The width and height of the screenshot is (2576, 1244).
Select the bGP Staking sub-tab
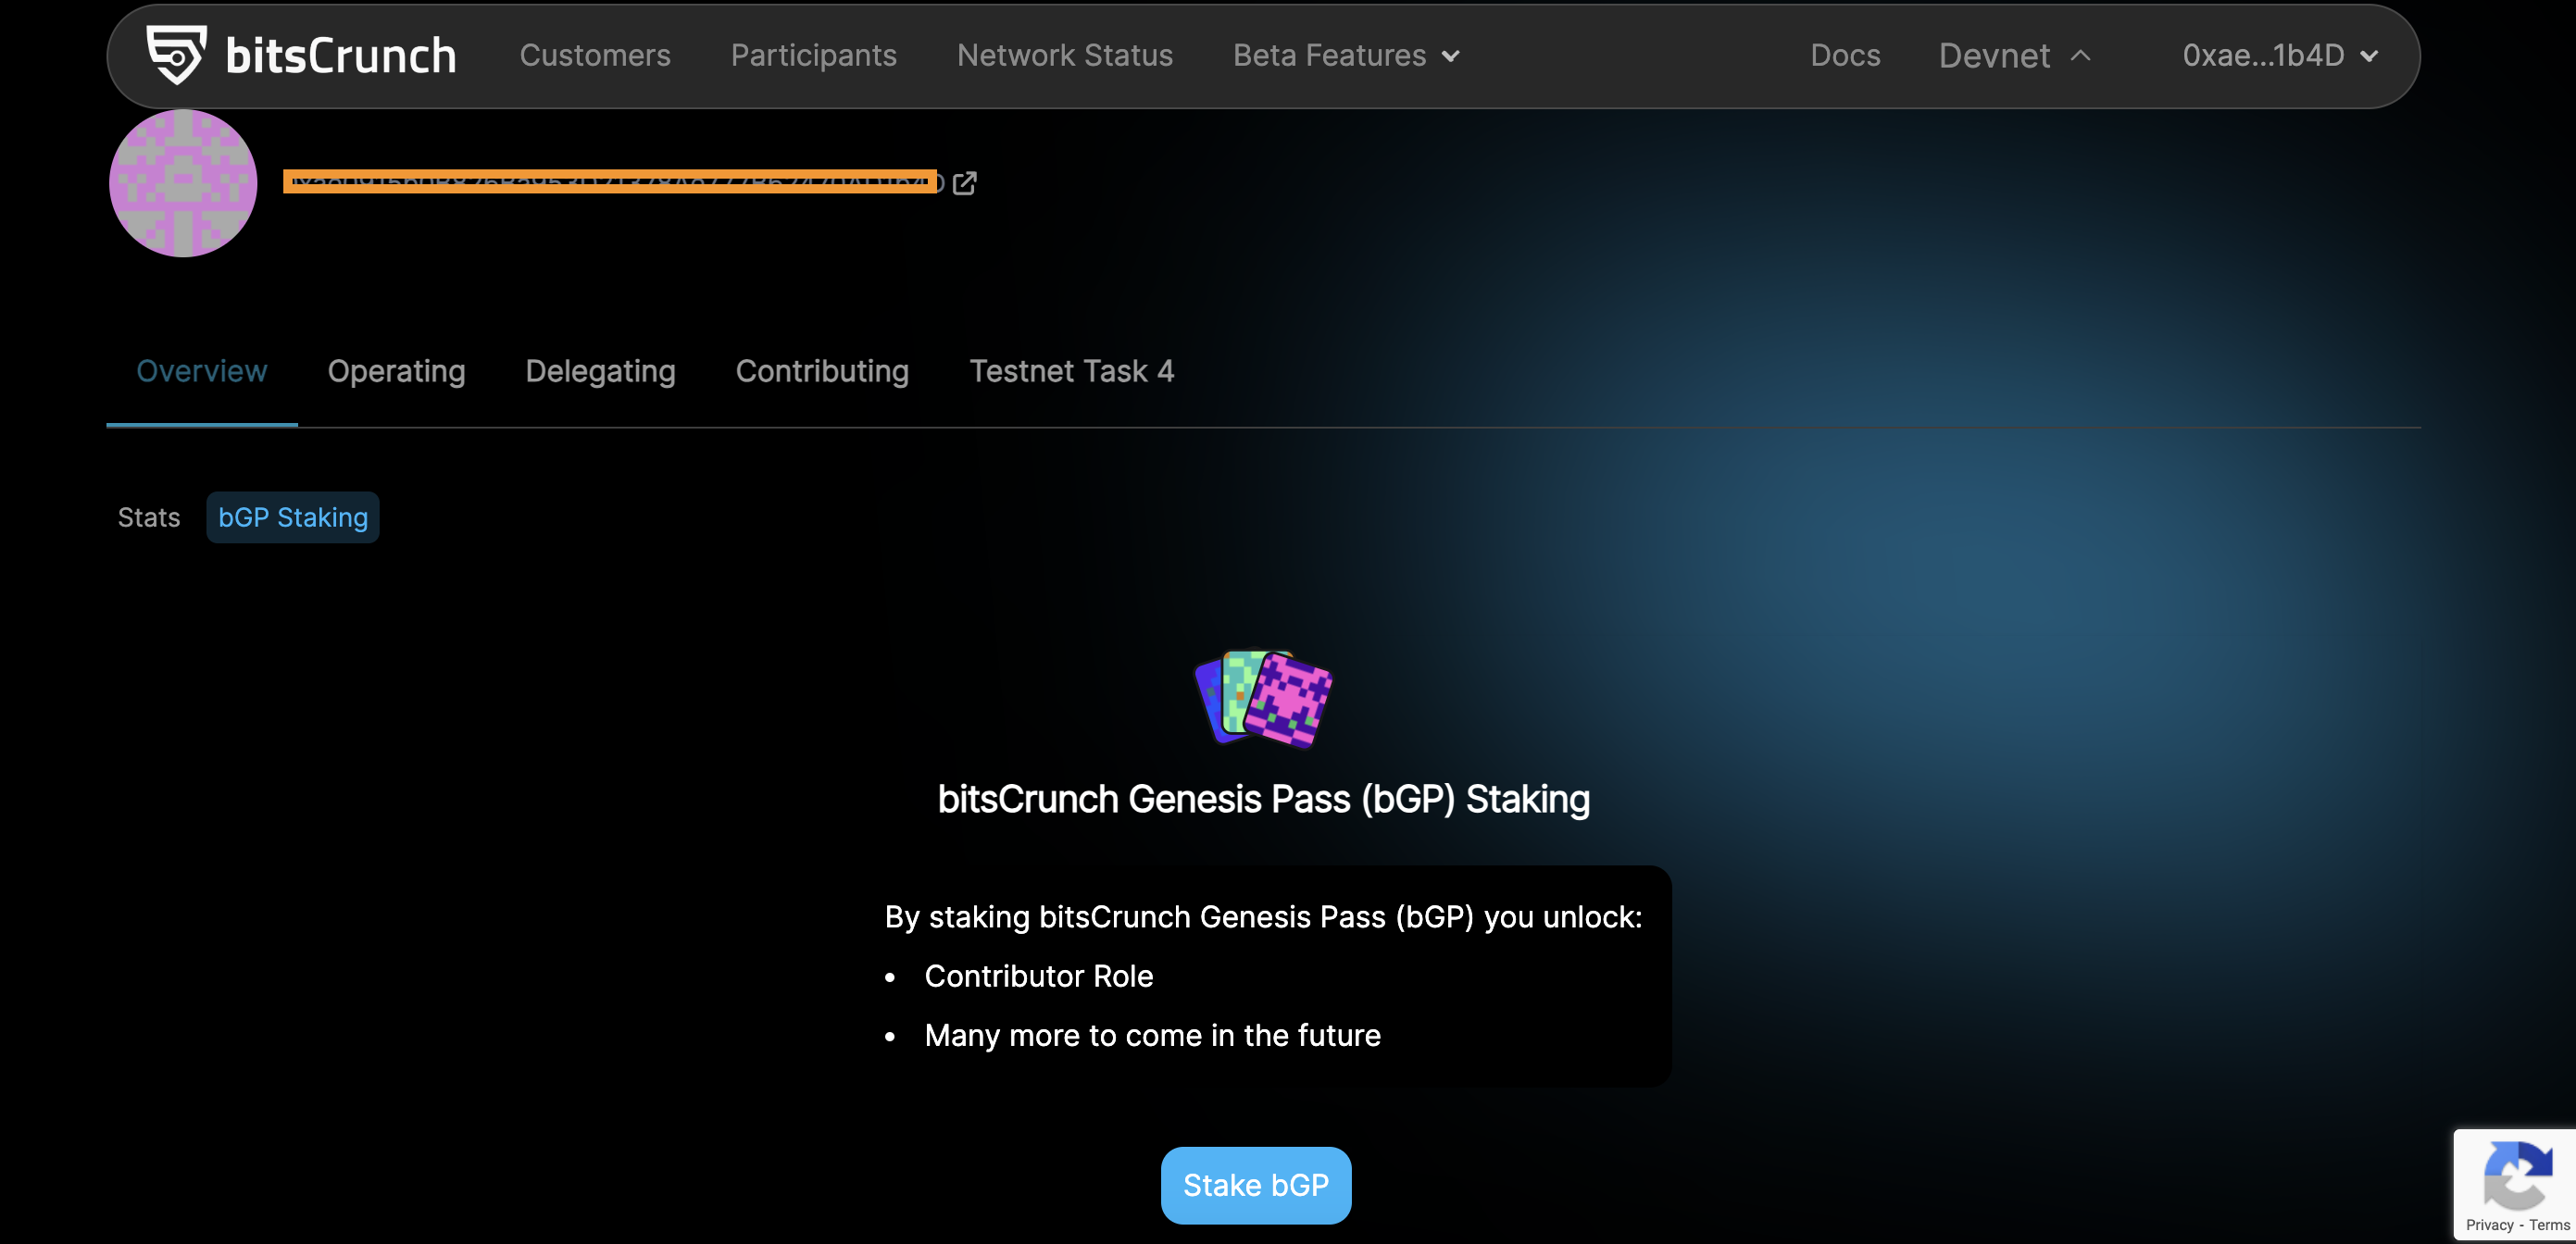point(293,517)
